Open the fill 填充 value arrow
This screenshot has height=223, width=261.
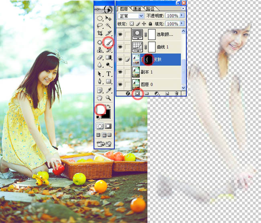pos(182,24)
